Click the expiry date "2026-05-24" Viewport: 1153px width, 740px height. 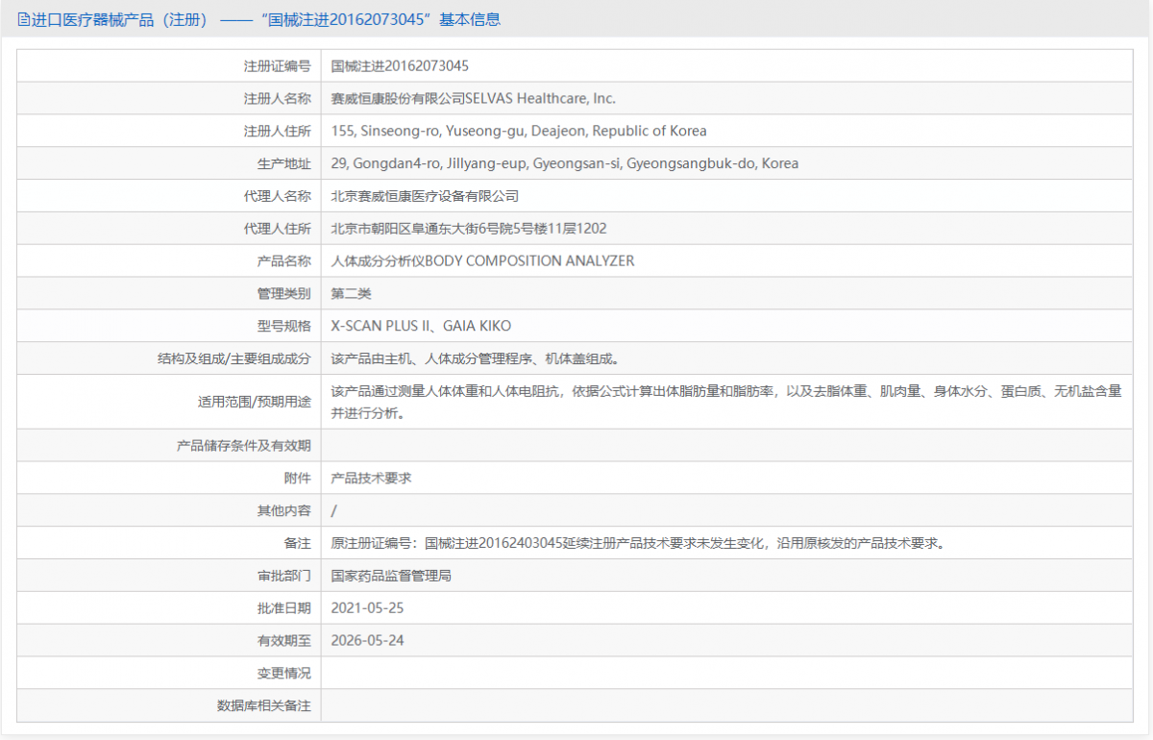(x=367, y=640)
